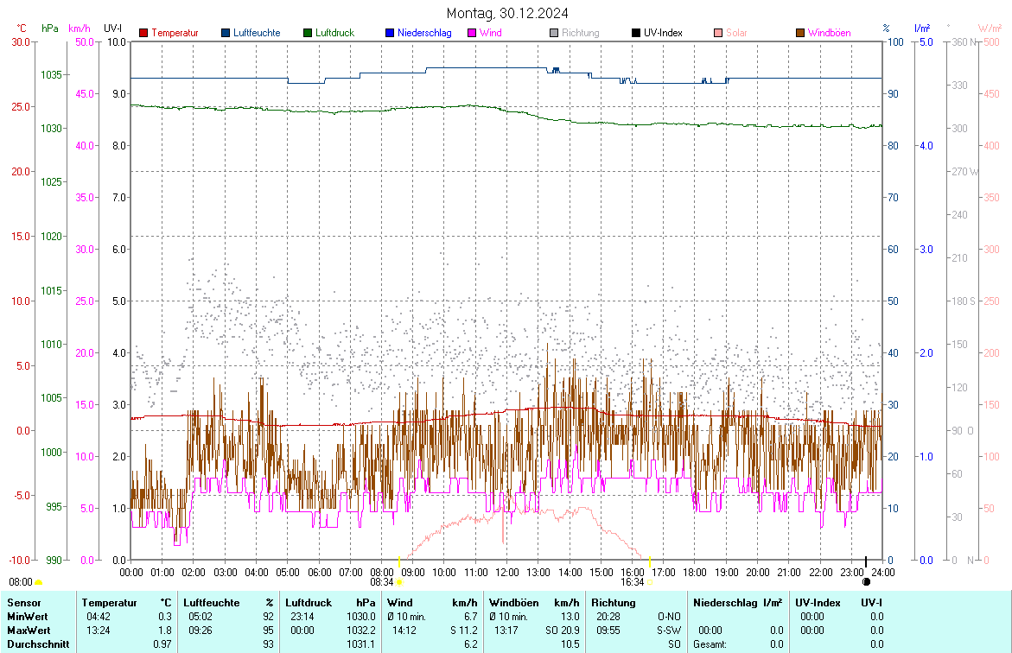Click the dark blue Luftfeuchte legend square
Image resolution: width=1012 pixels, height=653 pixels.
(x=226, y=33)
